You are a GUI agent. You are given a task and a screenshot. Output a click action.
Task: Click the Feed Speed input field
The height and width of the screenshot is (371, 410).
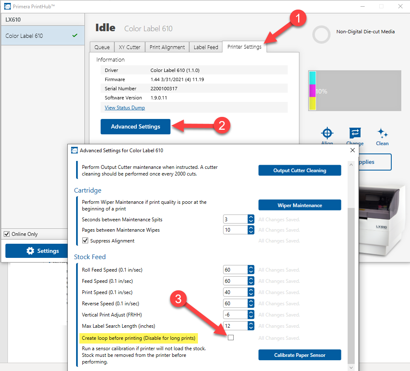tap(235, 281)
